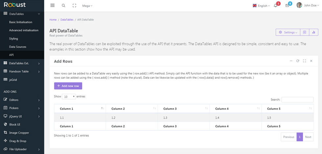This screenshot has width=322, height=154.
Task: Open the English language dropdown
Action: click(261, 6)
